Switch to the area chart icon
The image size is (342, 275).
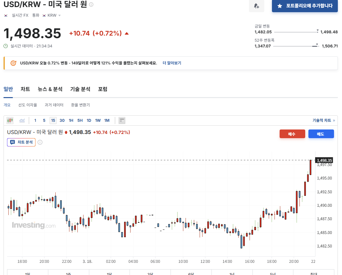[22, 121]
